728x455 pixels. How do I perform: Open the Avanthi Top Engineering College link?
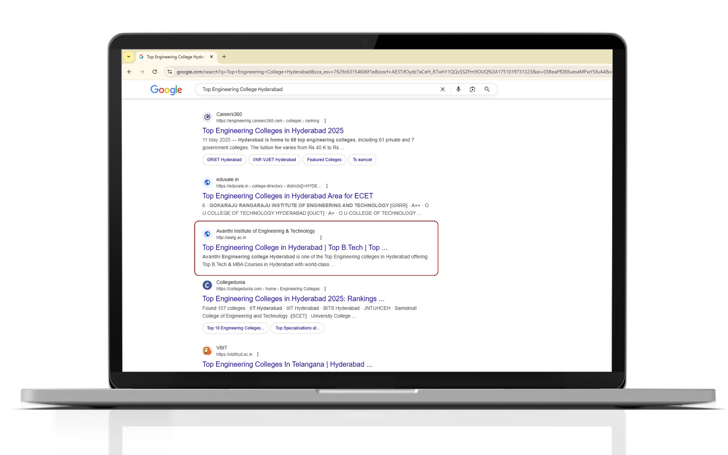click(x=294, y=248)
